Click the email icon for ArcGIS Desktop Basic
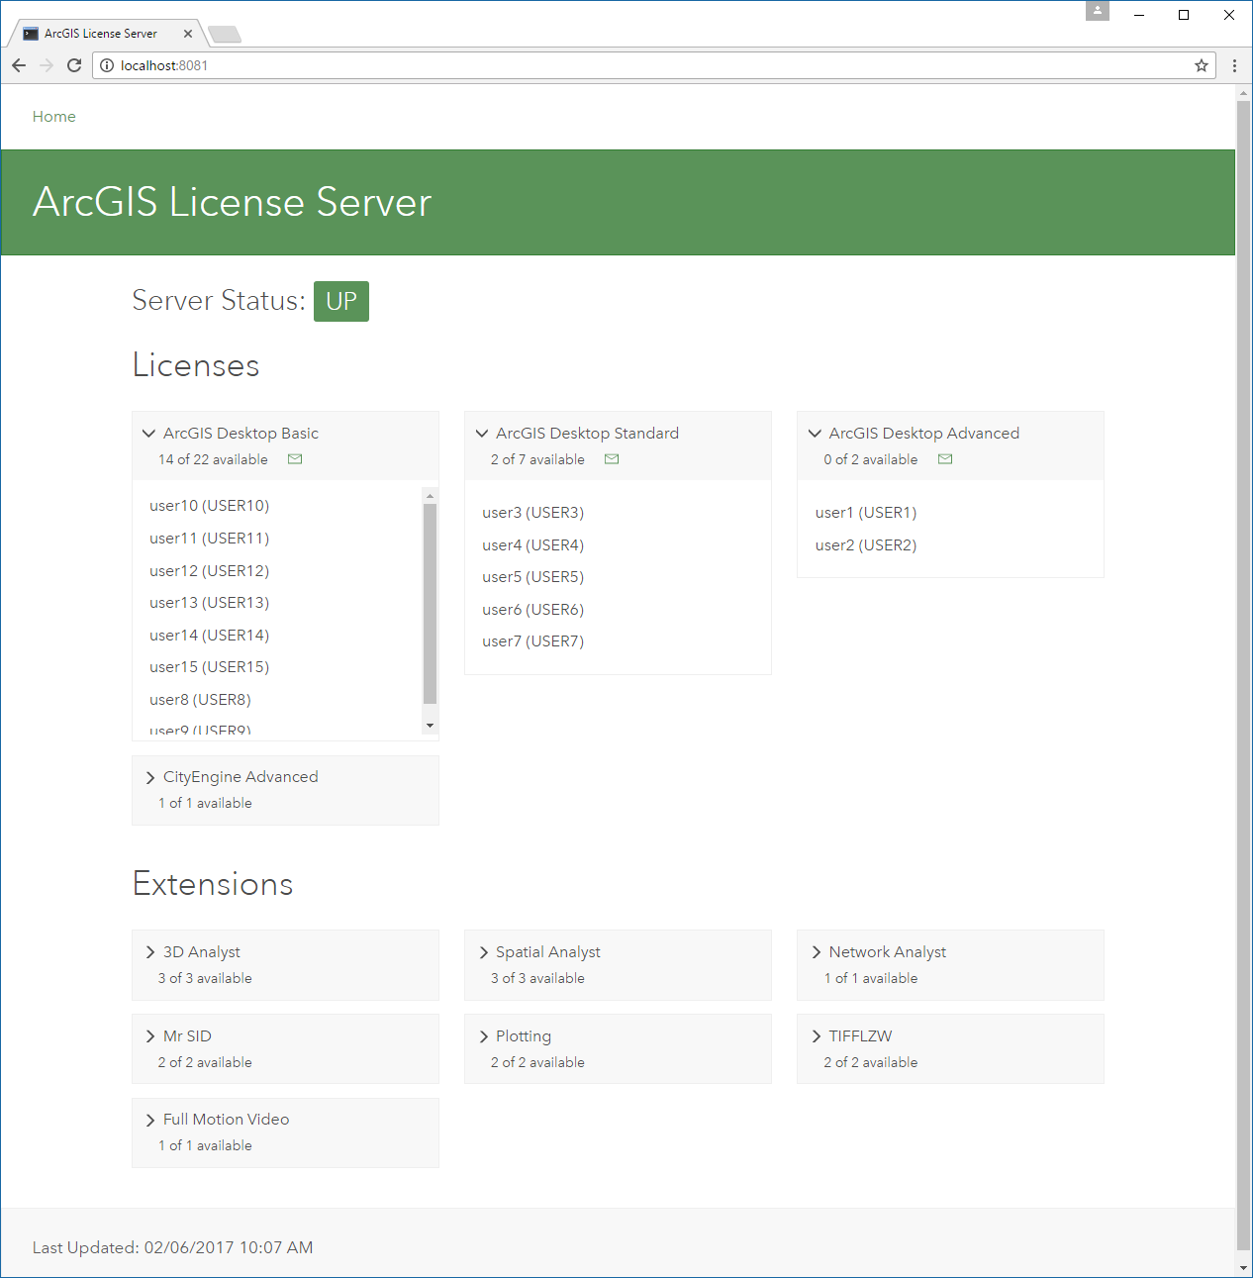Image resolution: width=1253 pixels, height=1278 pixels. tap(295, 459)
